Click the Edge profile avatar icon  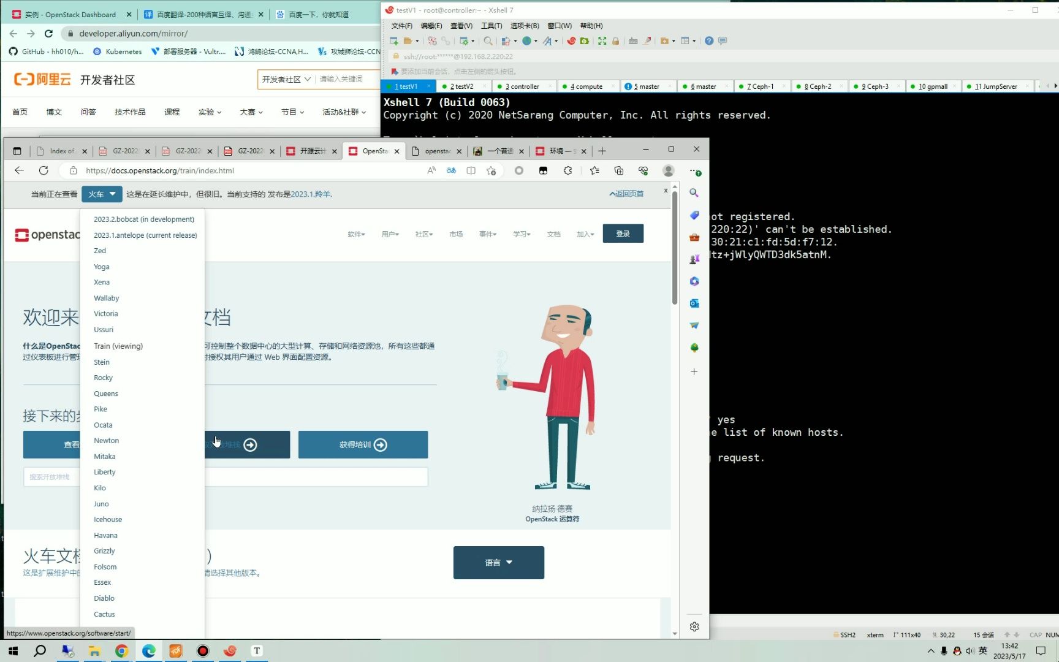669,170
